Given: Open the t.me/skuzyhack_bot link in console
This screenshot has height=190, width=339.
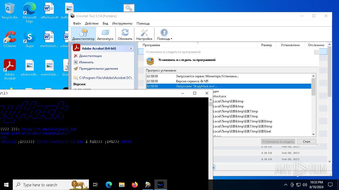Looking at the screenshot, I should coord(49,129).
